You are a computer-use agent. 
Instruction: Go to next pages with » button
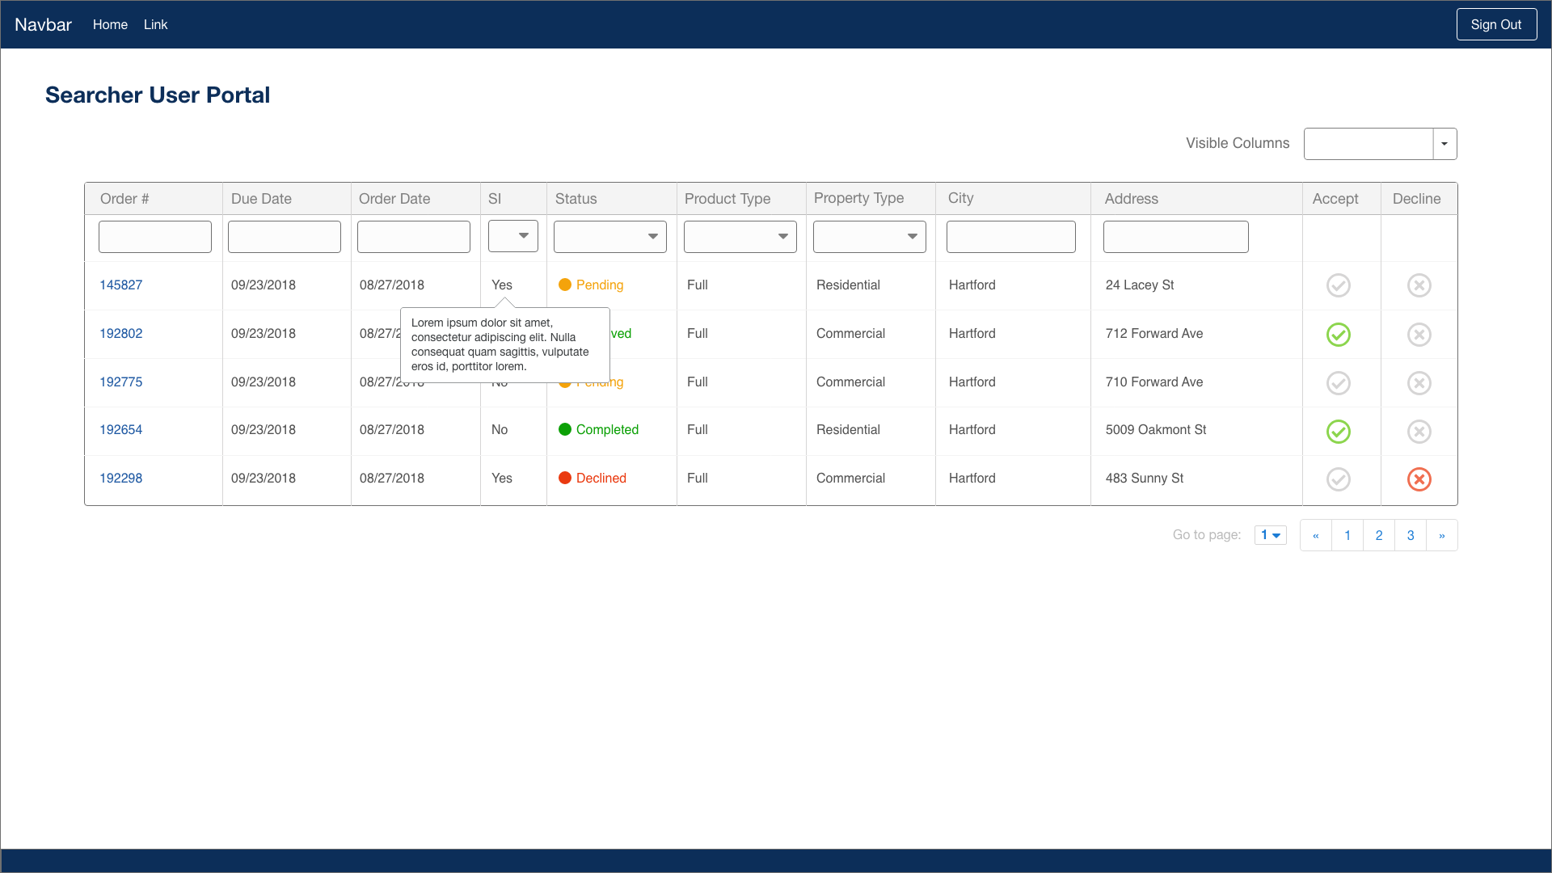1442,535
